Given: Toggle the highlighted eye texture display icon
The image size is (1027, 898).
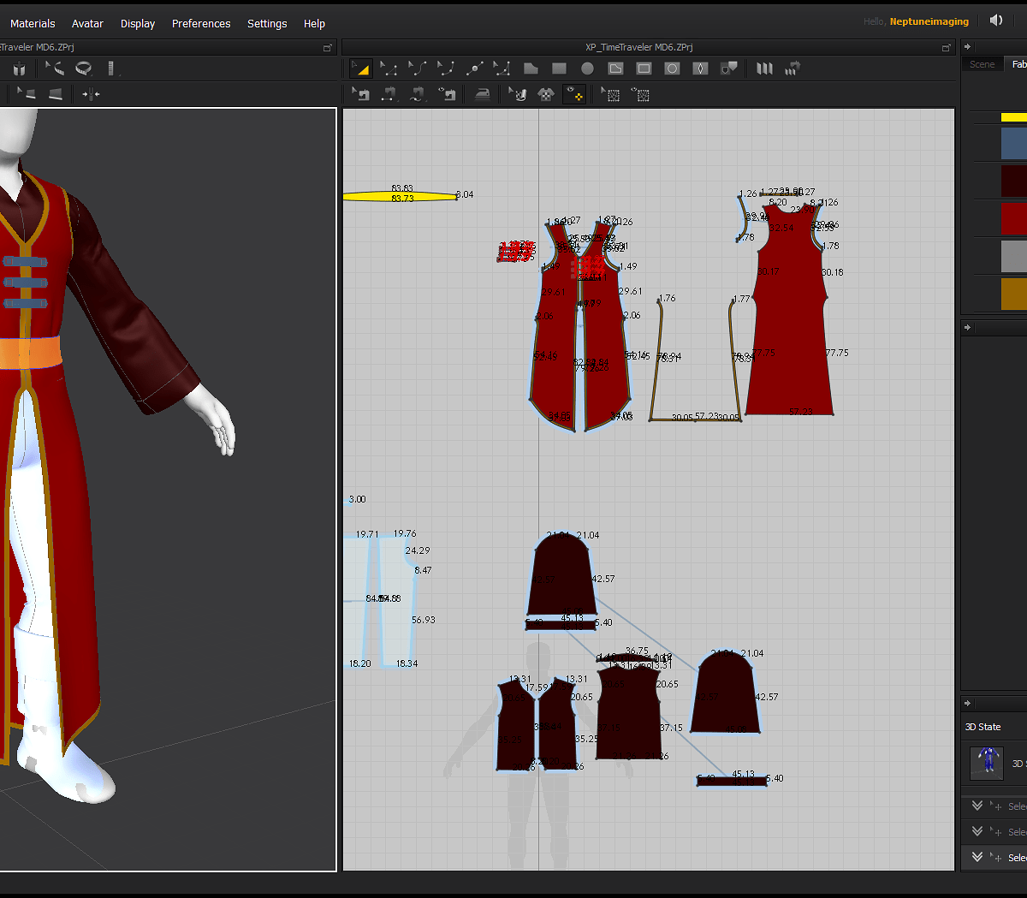Looking at the screenshot, I should [574, 94].
